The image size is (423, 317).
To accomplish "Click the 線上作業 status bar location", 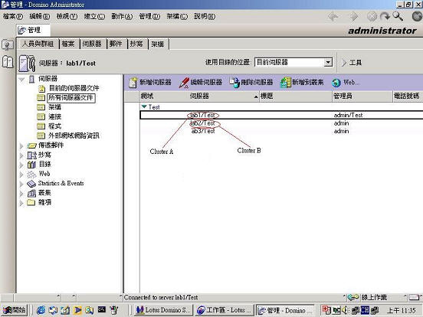I will [x=374, y=297].
